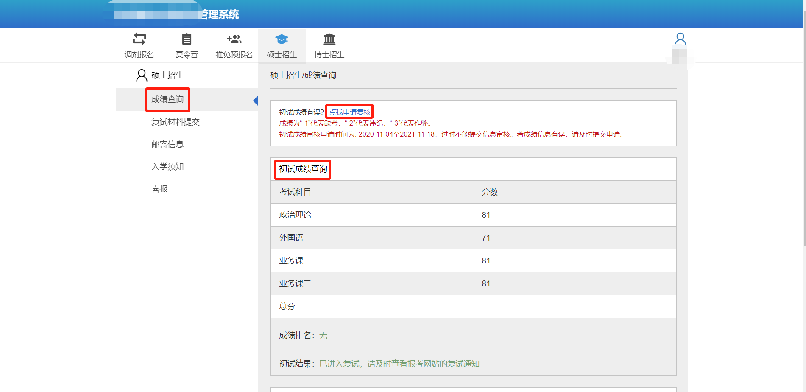Click the page vertical scrollbar
Viewport: 806px width, 392px height.
[804, 127]
